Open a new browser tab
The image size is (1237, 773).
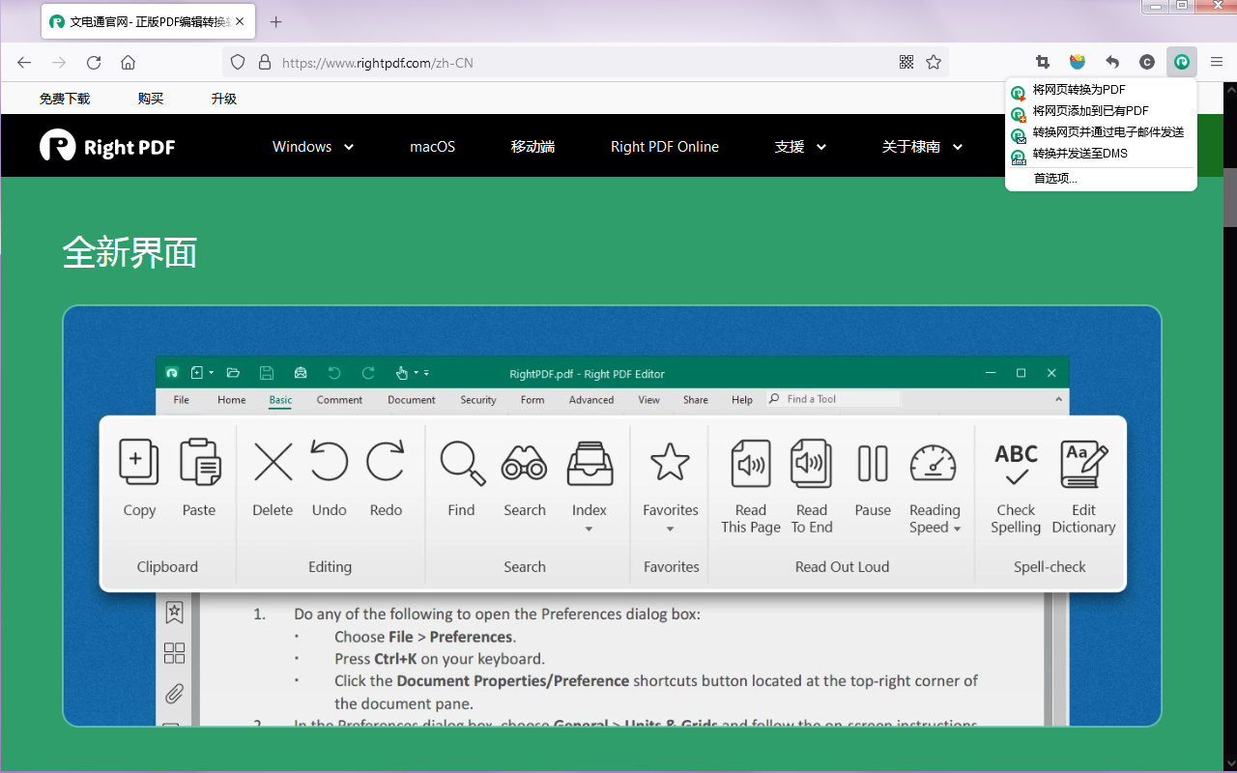(276, 21)
